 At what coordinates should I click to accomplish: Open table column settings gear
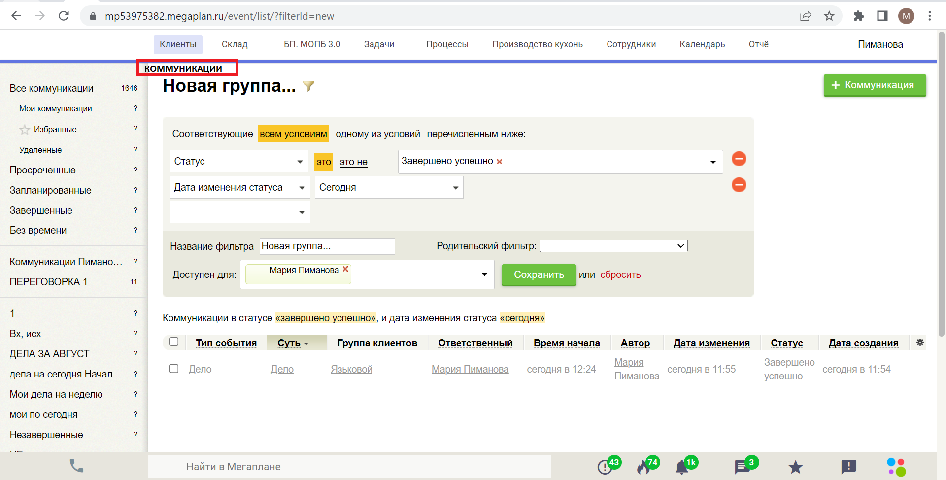(x=920, y=343)
